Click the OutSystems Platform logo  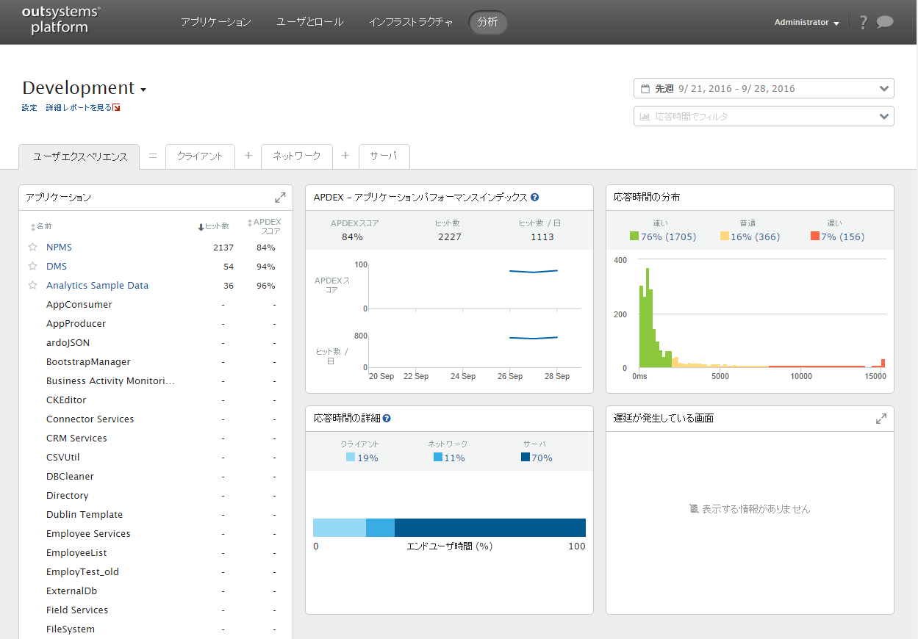[x=62, y=21]
